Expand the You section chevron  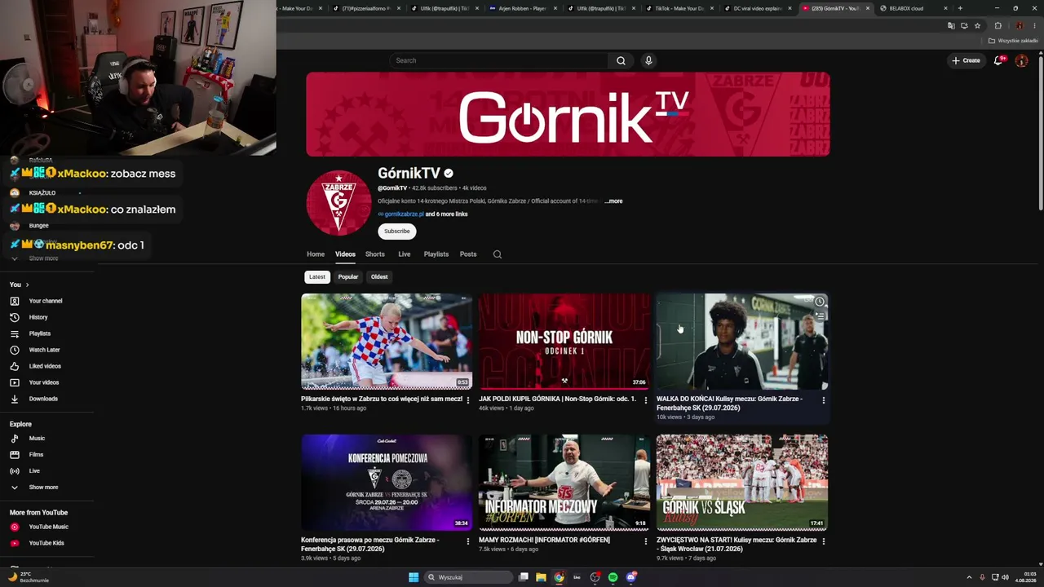[27, 285]
